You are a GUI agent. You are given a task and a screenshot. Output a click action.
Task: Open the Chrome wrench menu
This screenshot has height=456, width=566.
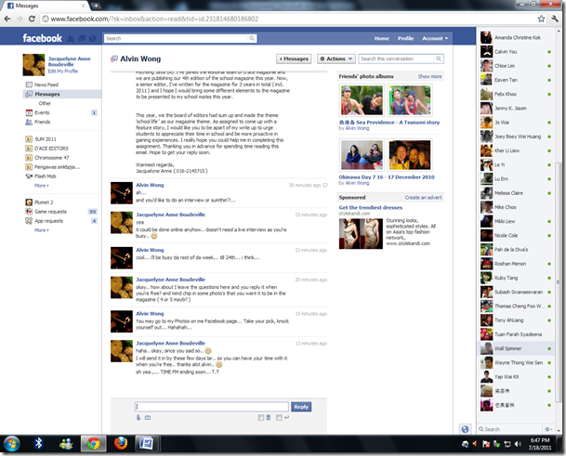point(555,19)
